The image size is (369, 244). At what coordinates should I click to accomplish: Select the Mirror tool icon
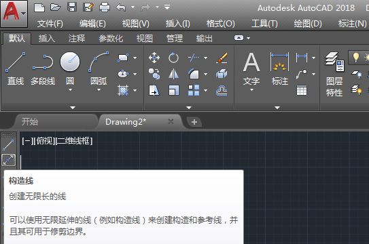(174, 74)
